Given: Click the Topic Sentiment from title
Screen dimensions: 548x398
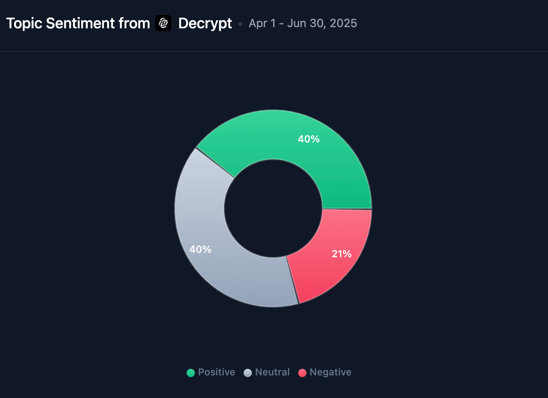Looking at the screenshot, I should click(78, 23).
